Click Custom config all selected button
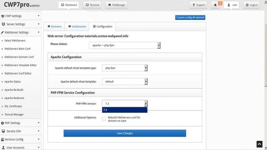This screenshot has width=267, height=150. click(190, 17)
